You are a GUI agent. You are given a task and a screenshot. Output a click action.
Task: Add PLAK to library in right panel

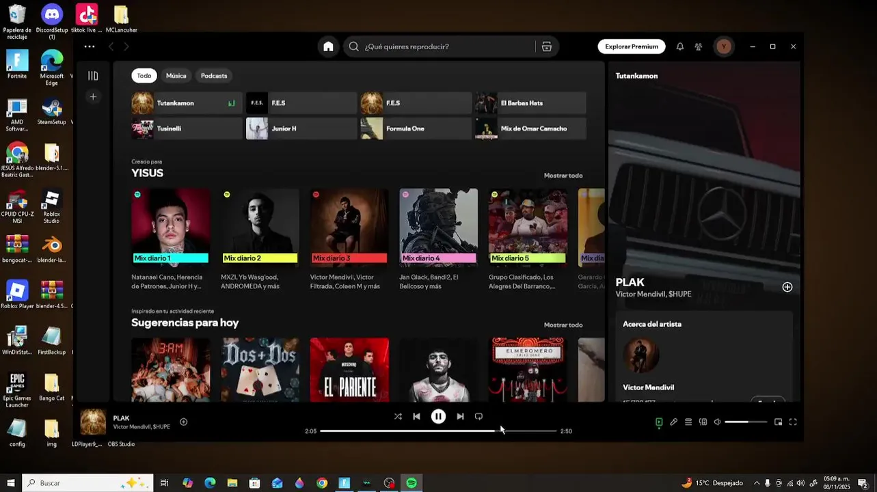pos(787,287)
